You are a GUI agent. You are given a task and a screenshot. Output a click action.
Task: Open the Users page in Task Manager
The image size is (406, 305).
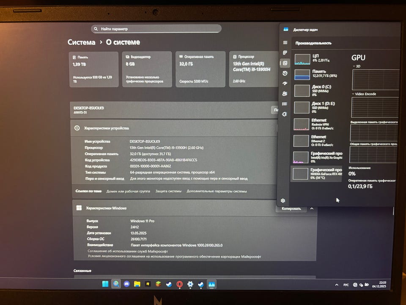(x=285, y=94)
